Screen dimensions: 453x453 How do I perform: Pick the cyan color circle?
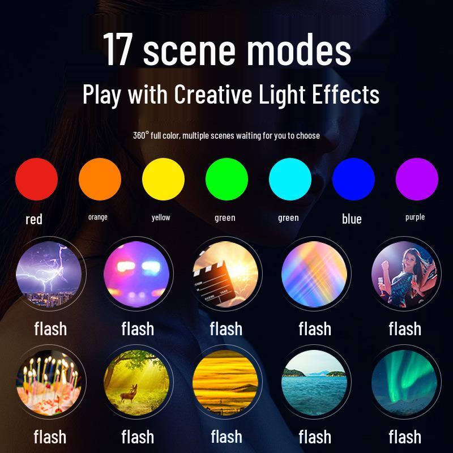point(290,179)
